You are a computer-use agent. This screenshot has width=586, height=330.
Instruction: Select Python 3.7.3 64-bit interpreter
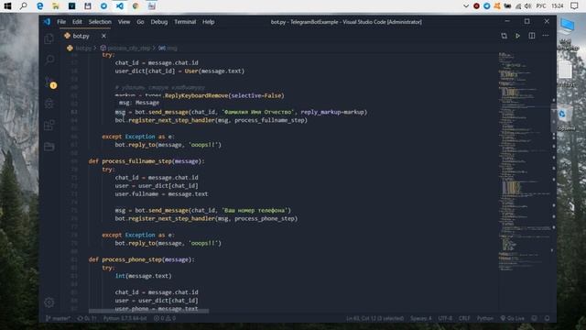click(125, 318)
